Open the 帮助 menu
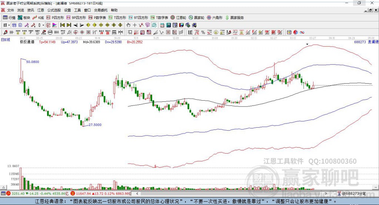379x205 pixels. 114,10
